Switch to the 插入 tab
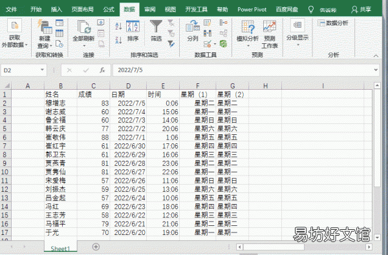The image size is (388, 255). (x=56, y=10)
